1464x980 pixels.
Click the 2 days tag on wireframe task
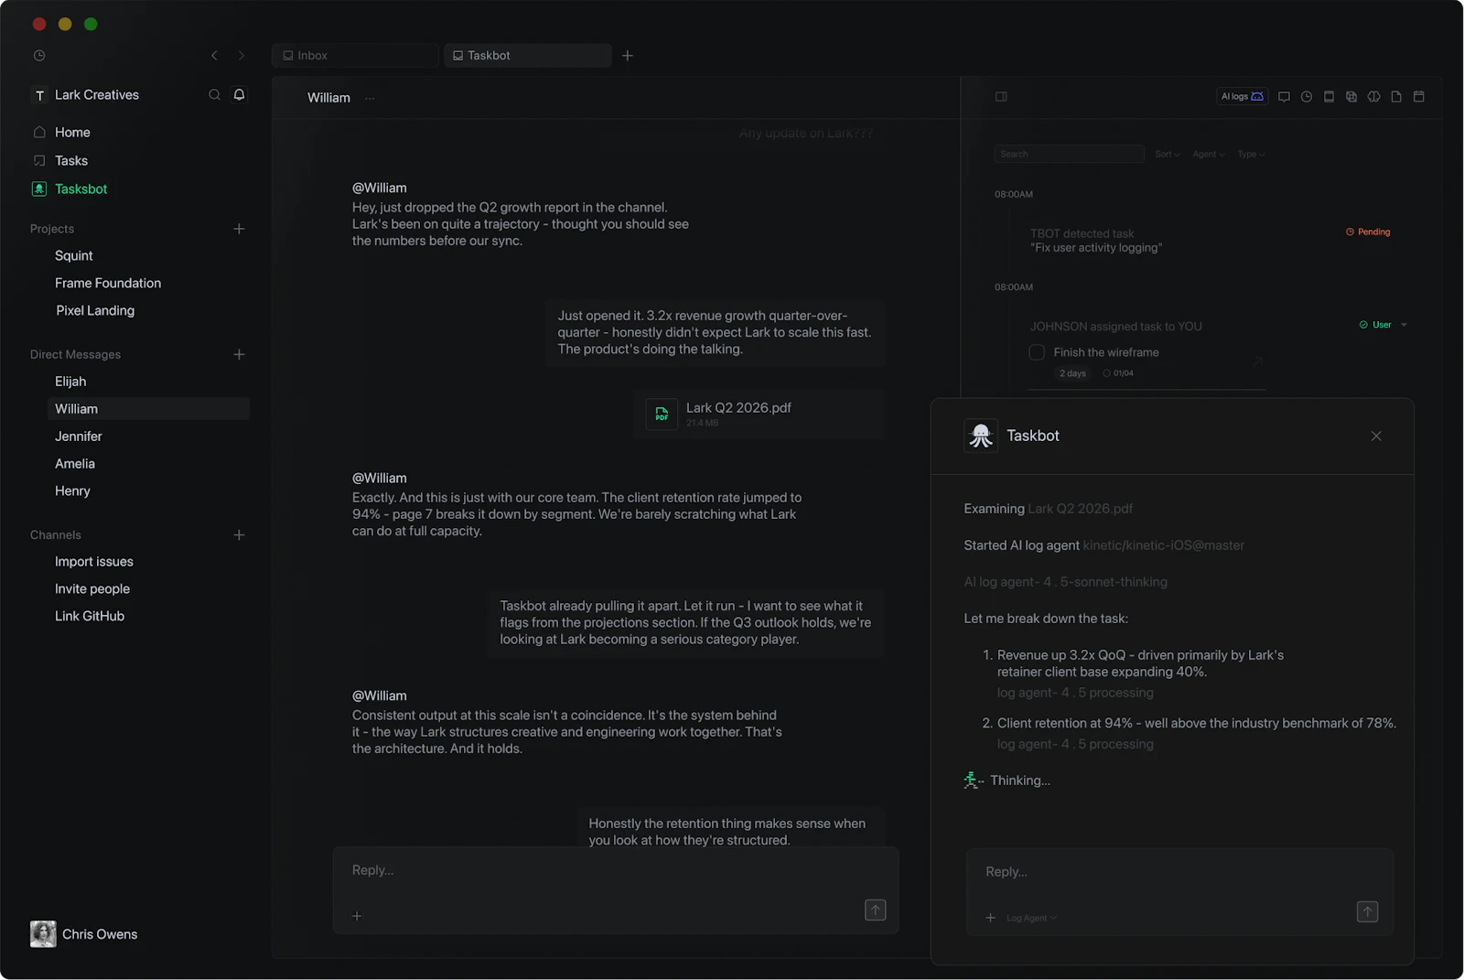[x=1072, y=373]
